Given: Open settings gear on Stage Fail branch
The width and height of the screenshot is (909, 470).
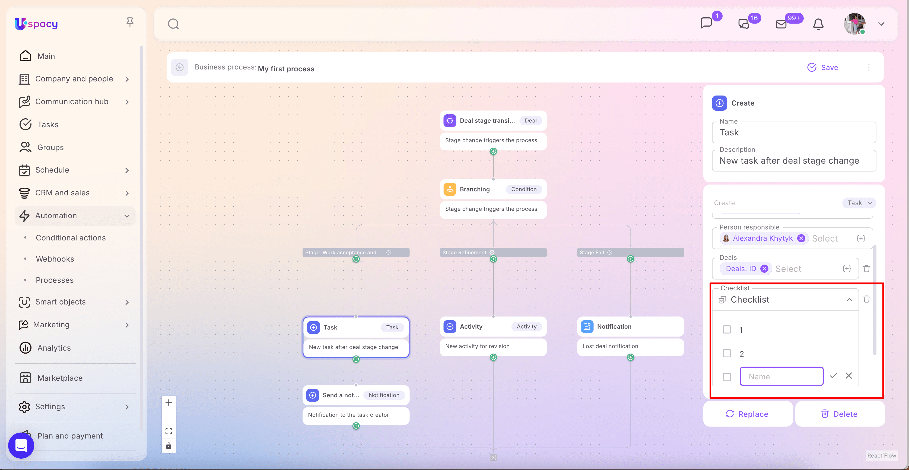Looking at the screenshot, I should point(609,252).
